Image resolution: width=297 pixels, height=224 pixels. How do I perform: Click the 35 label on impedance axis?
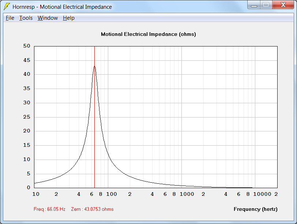click(x=27, y=89)
